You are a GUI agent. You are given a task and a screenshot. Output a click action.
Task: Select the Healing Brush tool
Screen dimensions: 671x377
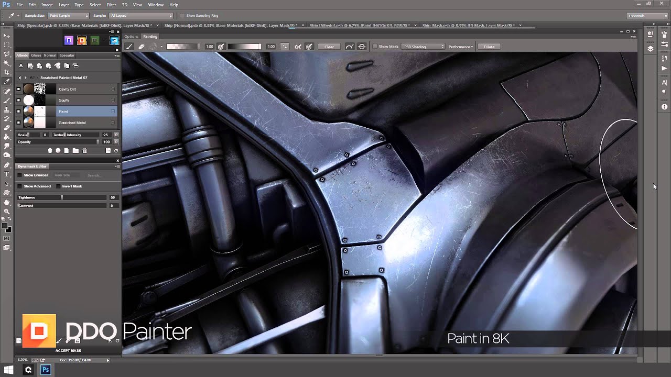pyautogui.click(x=7, y=91)
